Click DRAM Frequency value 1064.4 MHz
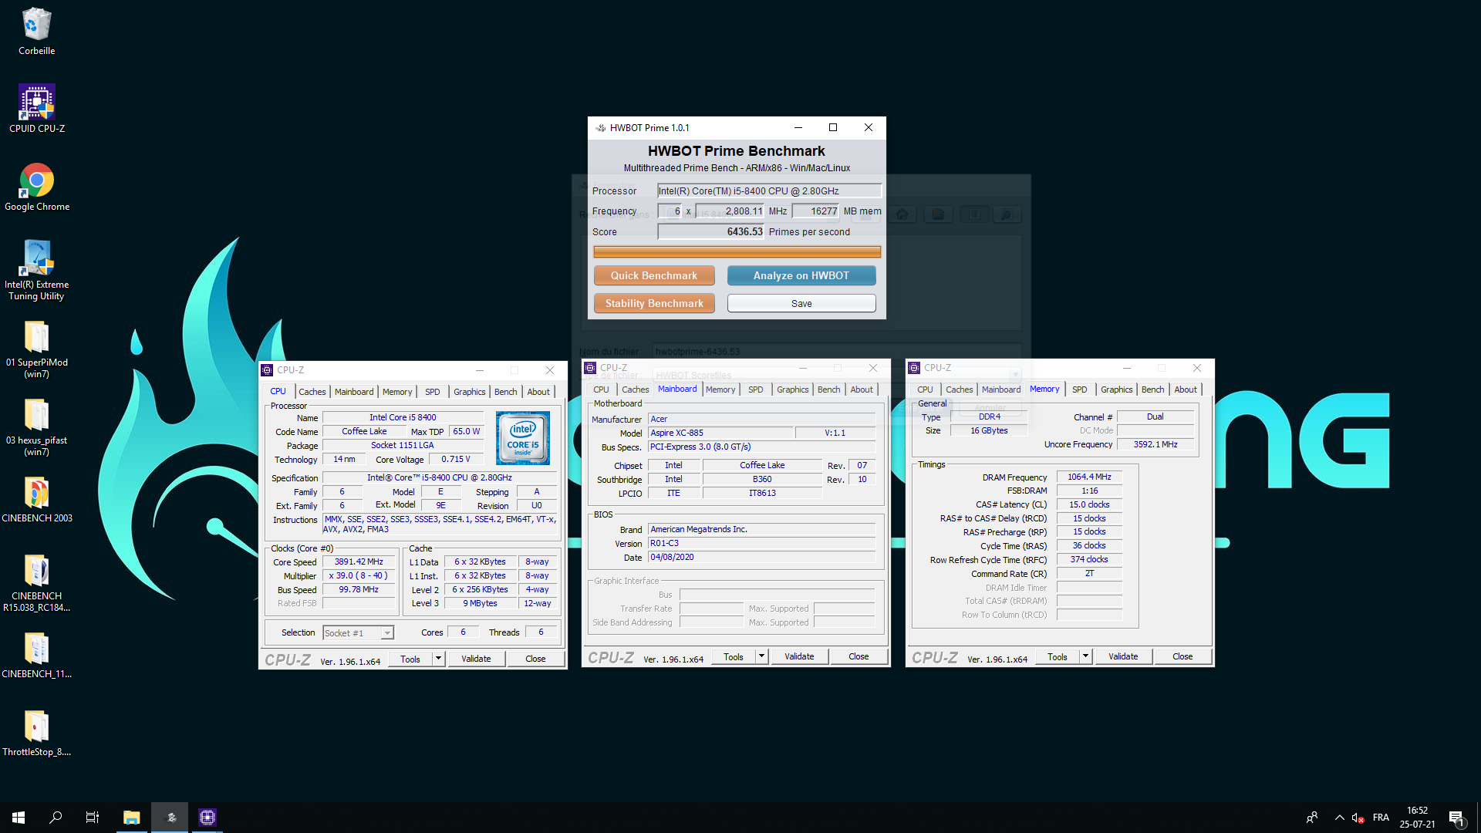Viewport: 1481px width, 833px height. coord(1089,477)
